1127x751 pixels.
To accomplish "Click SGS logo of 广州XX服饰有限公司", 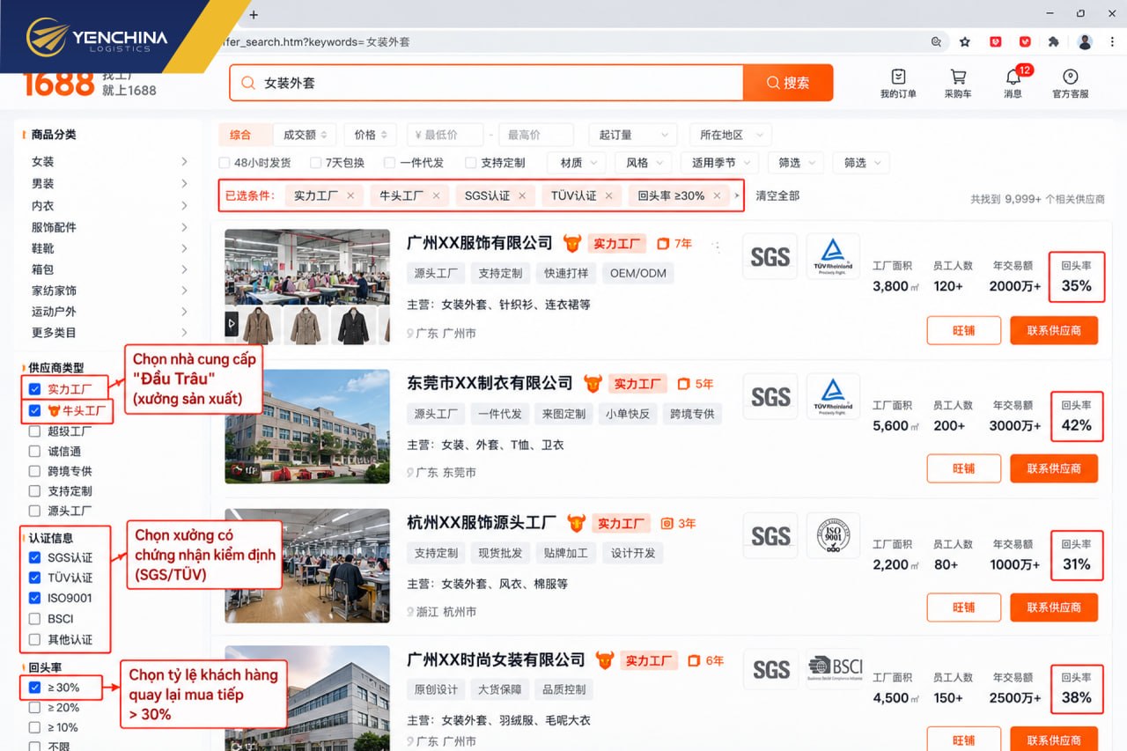I will coord(770,256).
